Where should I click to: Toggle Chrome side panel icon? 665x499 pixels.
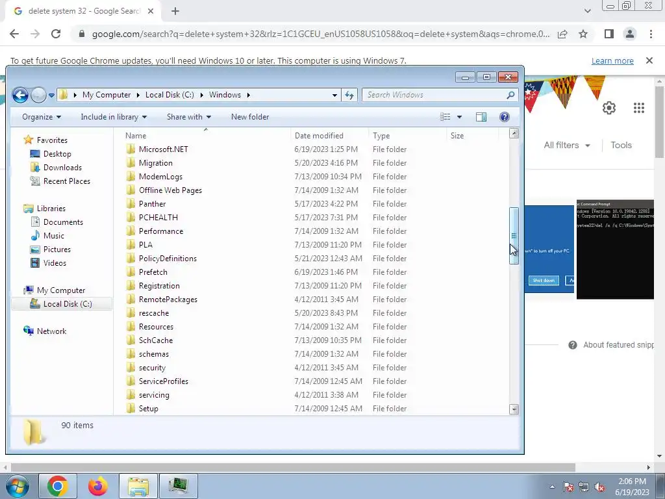609,34
